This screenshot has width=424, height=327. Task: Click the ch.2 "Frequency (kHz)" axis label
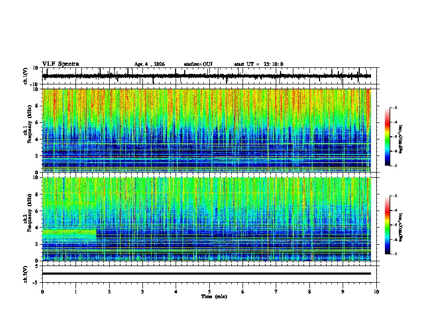point(29,213)
